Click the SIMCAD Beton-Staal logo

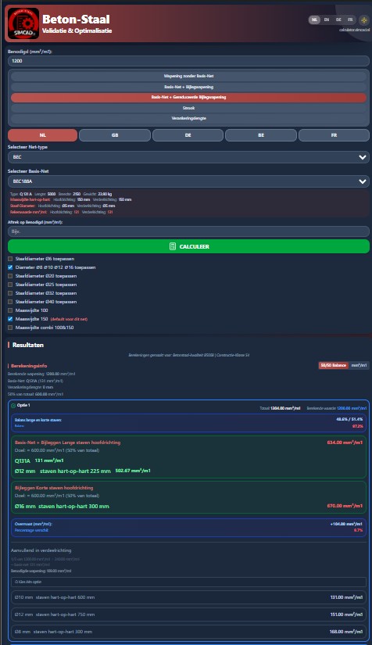(x=23, y=23)
